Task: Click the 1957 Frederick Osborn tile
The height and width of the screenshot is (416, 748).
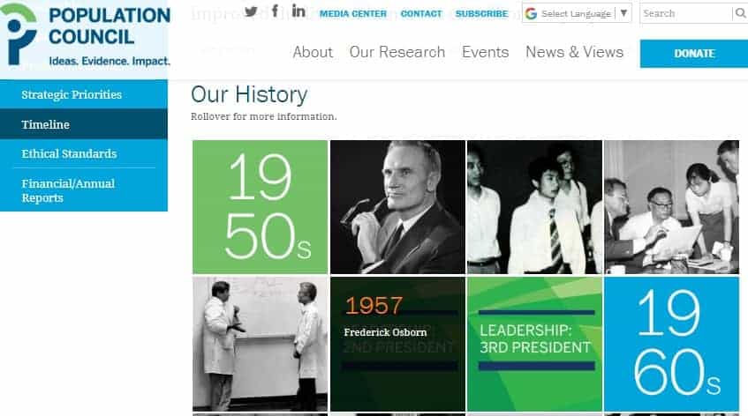Action: (x=397, y=344)
